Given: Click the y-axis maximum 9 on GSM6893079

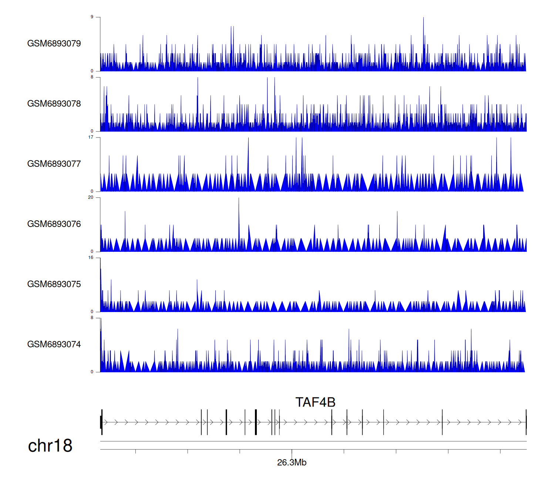Looking at the screenshot, I should (92, 17).
